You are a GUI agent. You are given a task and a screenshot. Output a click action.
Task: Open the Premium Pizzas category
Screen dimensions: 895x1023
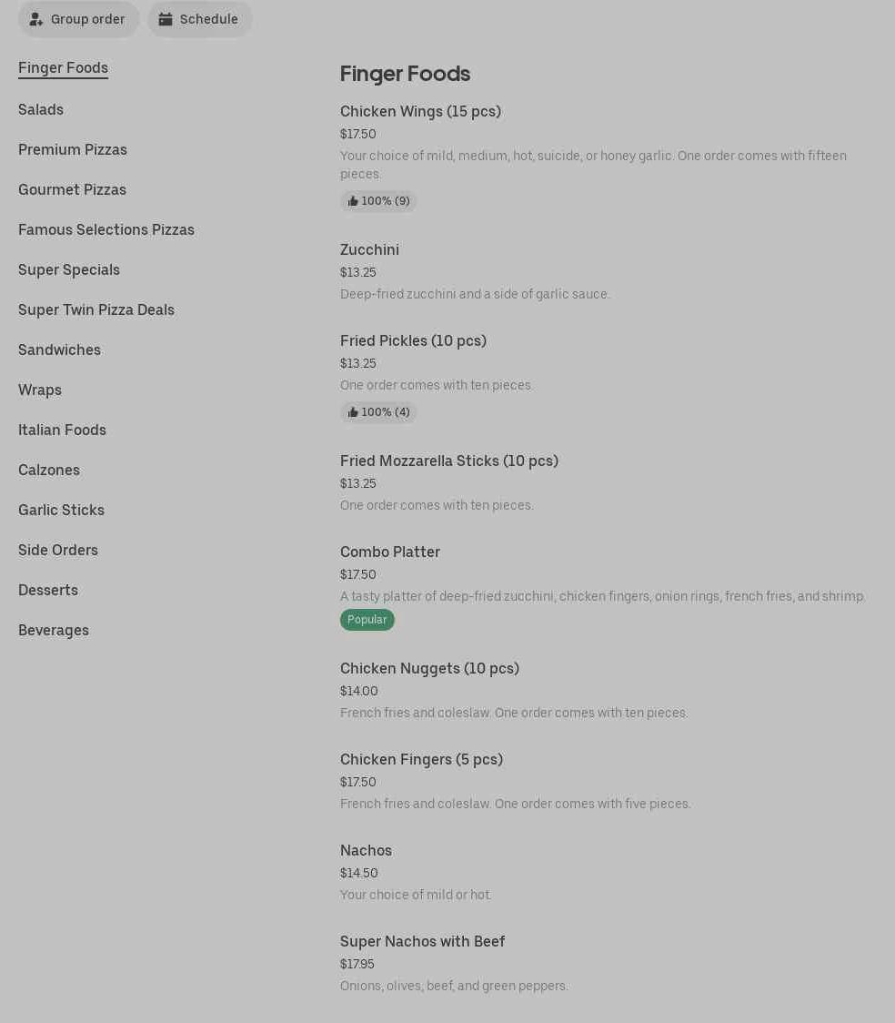click(x=73, y=149)
